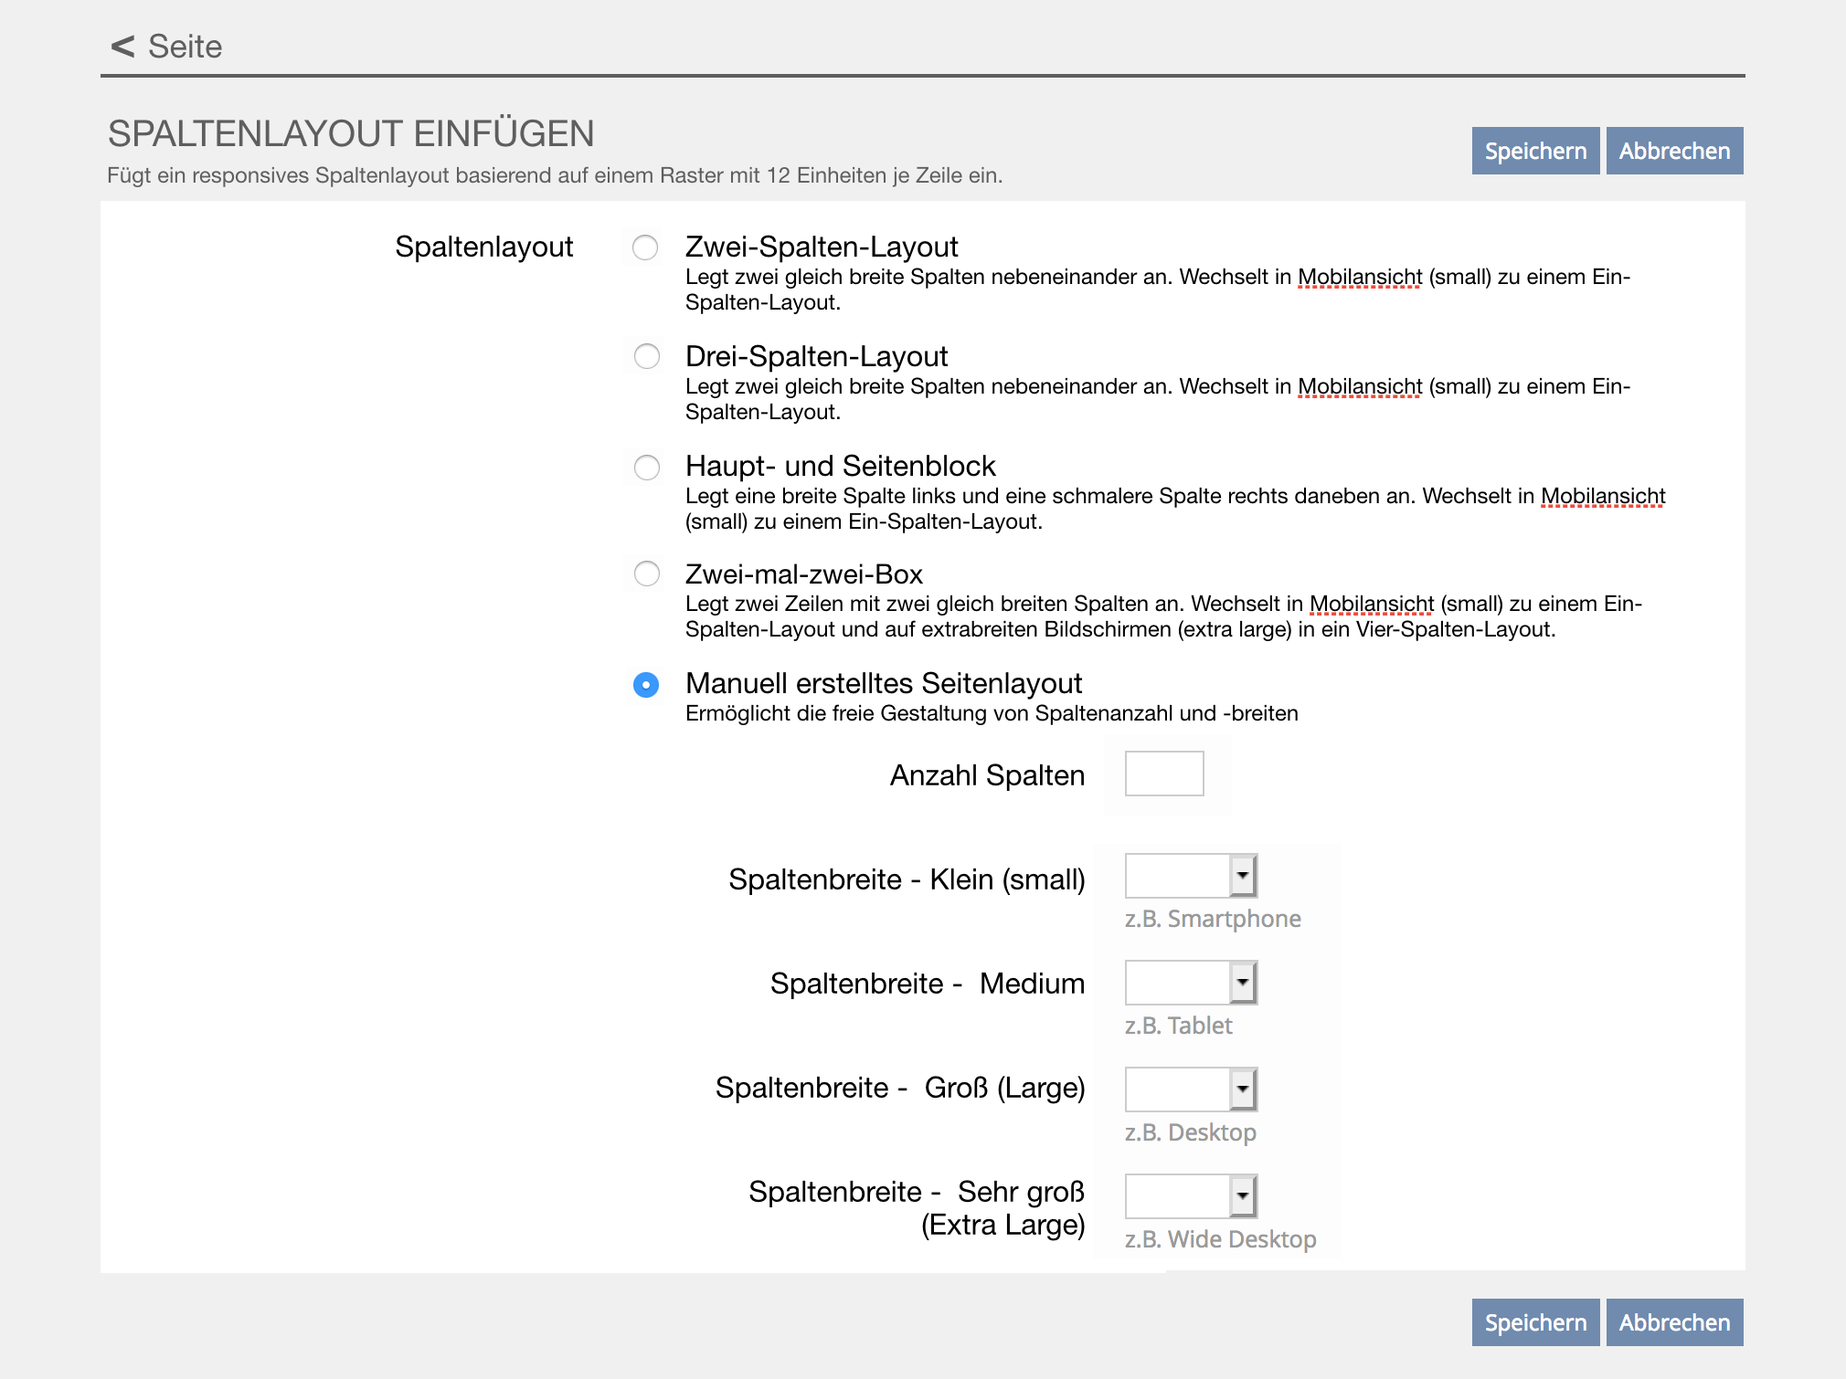1846x1379 pixels.
Task: Open the Spaltenbreite Klein (small) dropdown
Action: coord(1191,877)
